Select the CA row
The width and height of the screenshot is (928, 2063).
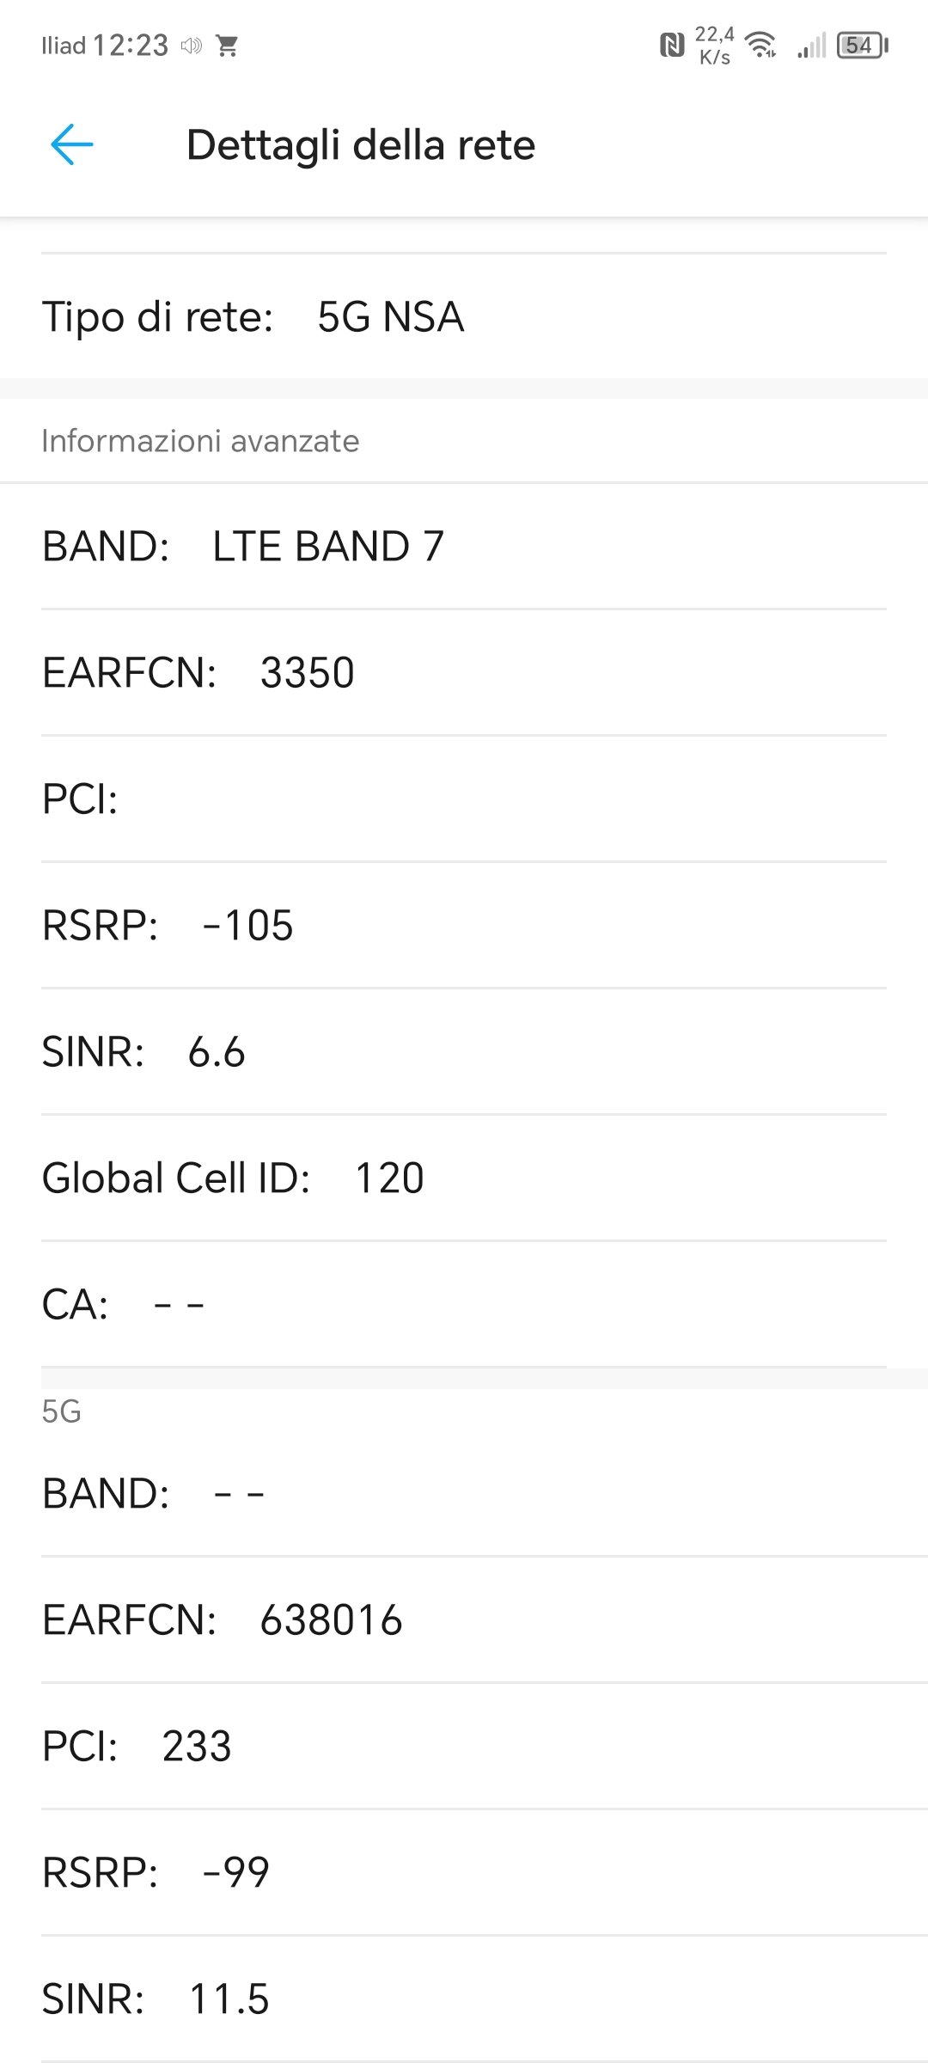pos(464,1304)
